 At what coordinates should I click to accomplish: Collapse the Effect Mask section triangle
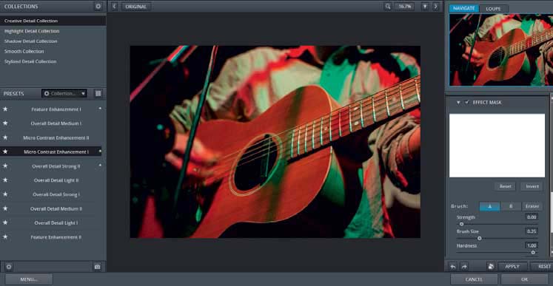pyautogui.click(x=458, y=103)
